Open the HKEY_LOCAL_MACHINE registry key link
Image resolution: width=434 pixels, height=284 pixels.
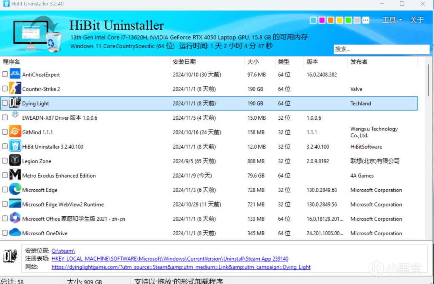170,259
